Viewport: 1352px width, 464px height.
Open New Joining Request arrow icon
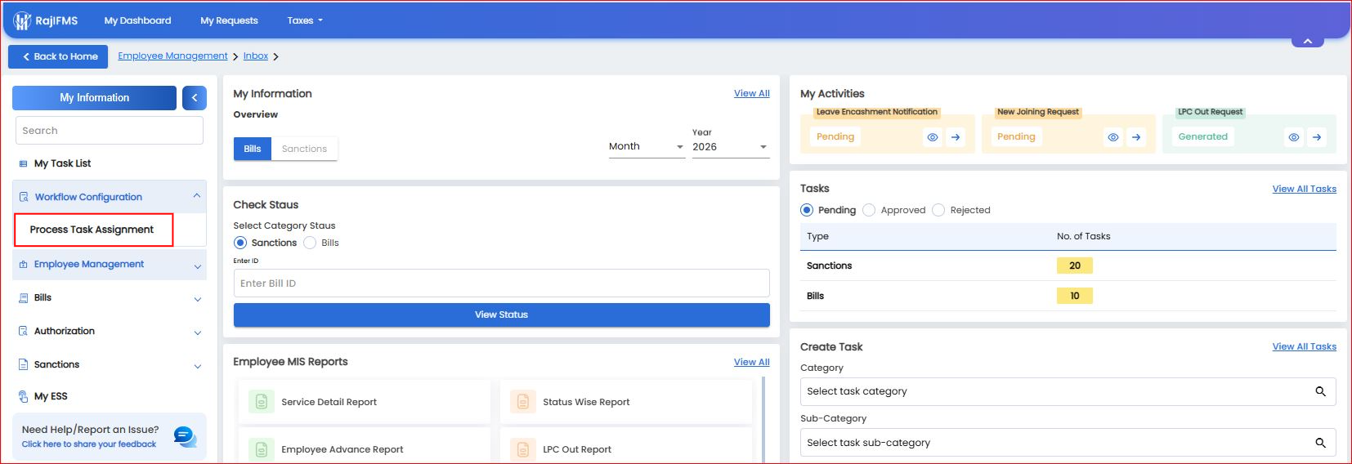coord(1136,137)
